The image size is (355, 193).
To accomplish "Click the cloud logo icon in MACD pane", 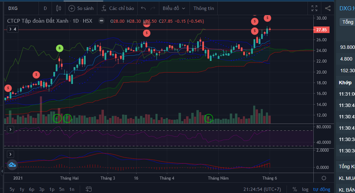I will (12, 165).
